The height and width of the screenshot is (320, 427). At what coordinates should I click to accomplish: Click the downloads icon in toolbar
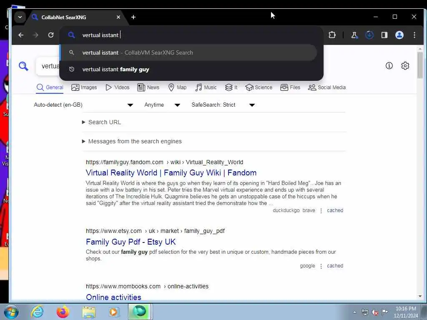point(369,35)
